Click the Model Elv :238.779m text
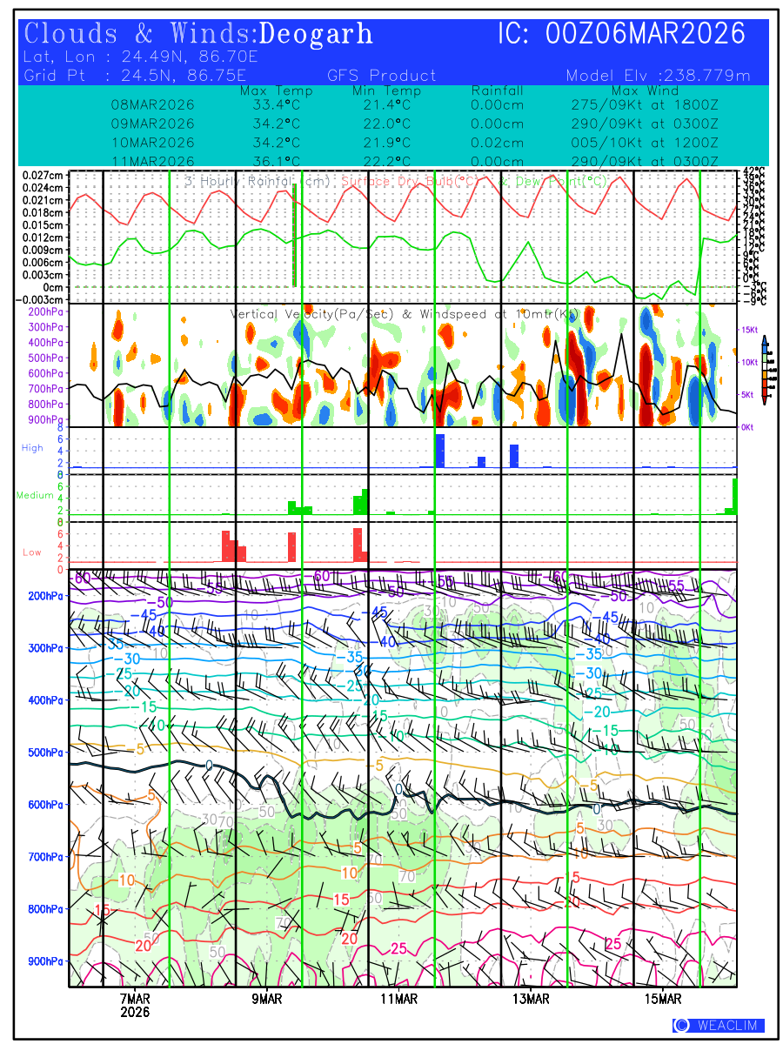783x1044 pixels. pos(657,76)
